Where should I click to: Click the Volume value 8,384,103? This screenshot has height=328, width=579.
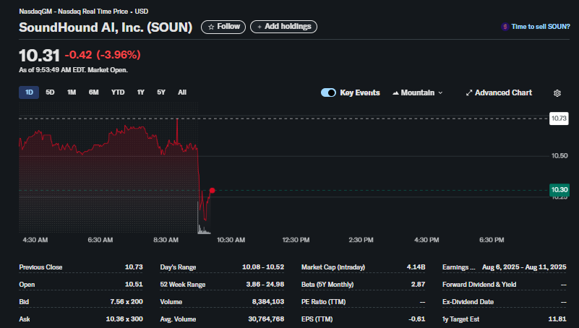pos(268,302)
